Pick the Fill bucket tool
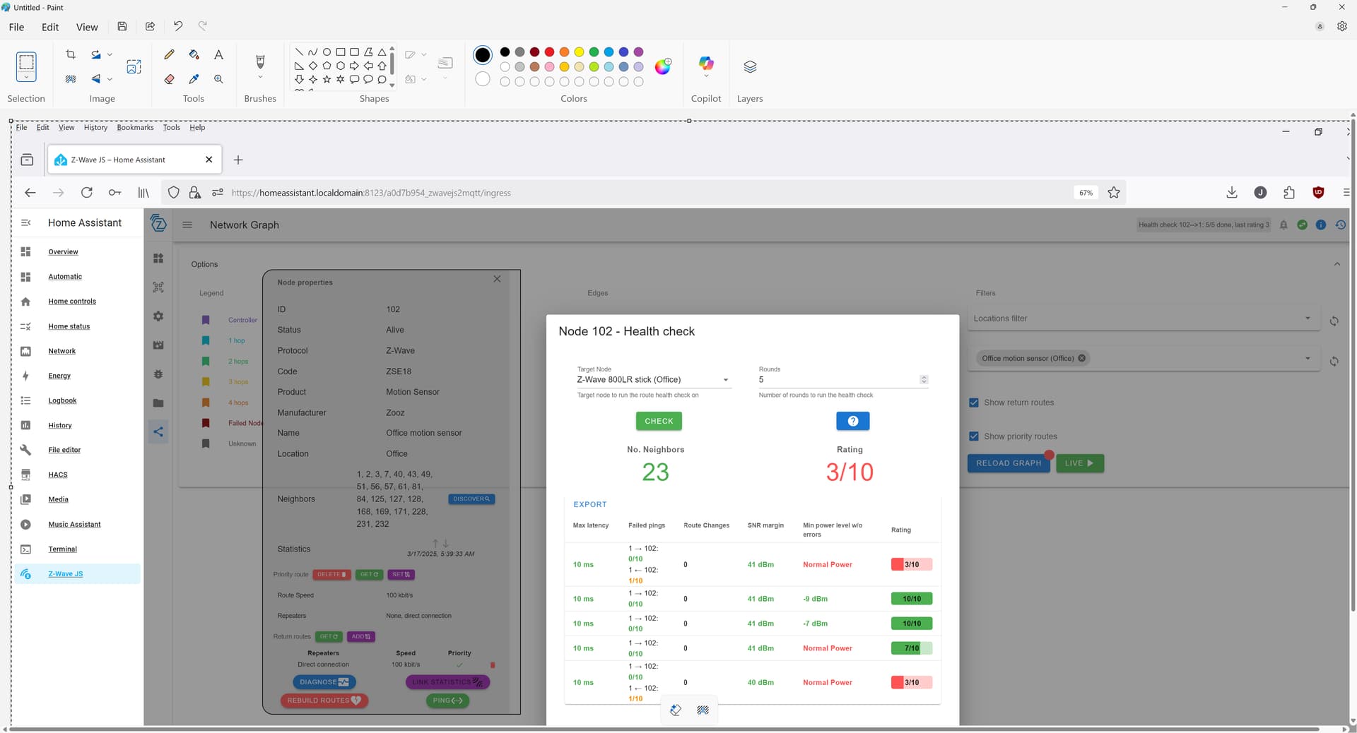The image size is (1357, 733). (x=194, y=55)
